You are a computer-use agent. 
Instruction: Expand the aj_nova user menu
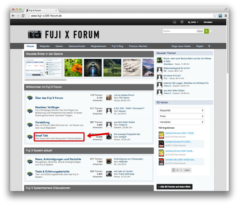[x=193, y=22]
